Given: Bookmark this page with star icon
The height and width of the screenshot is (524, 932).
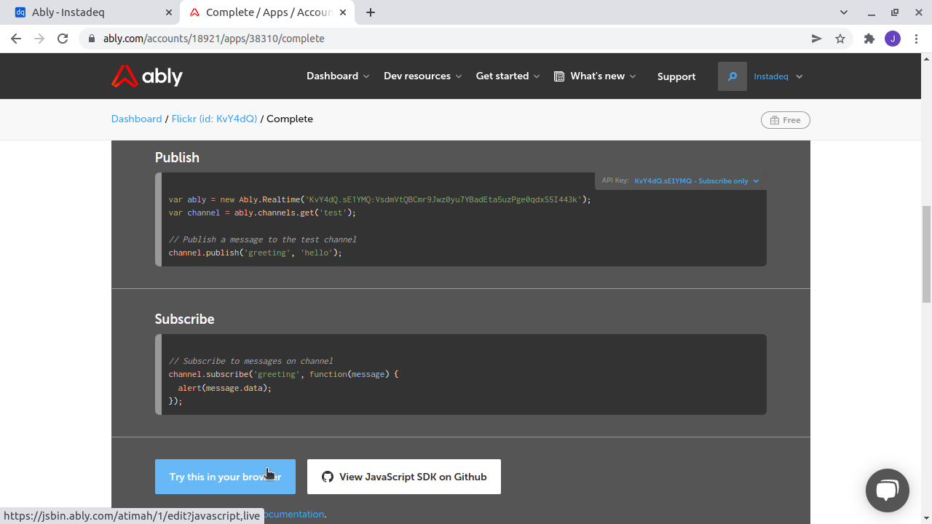Looking at the screenshot, I should (840, 39).
